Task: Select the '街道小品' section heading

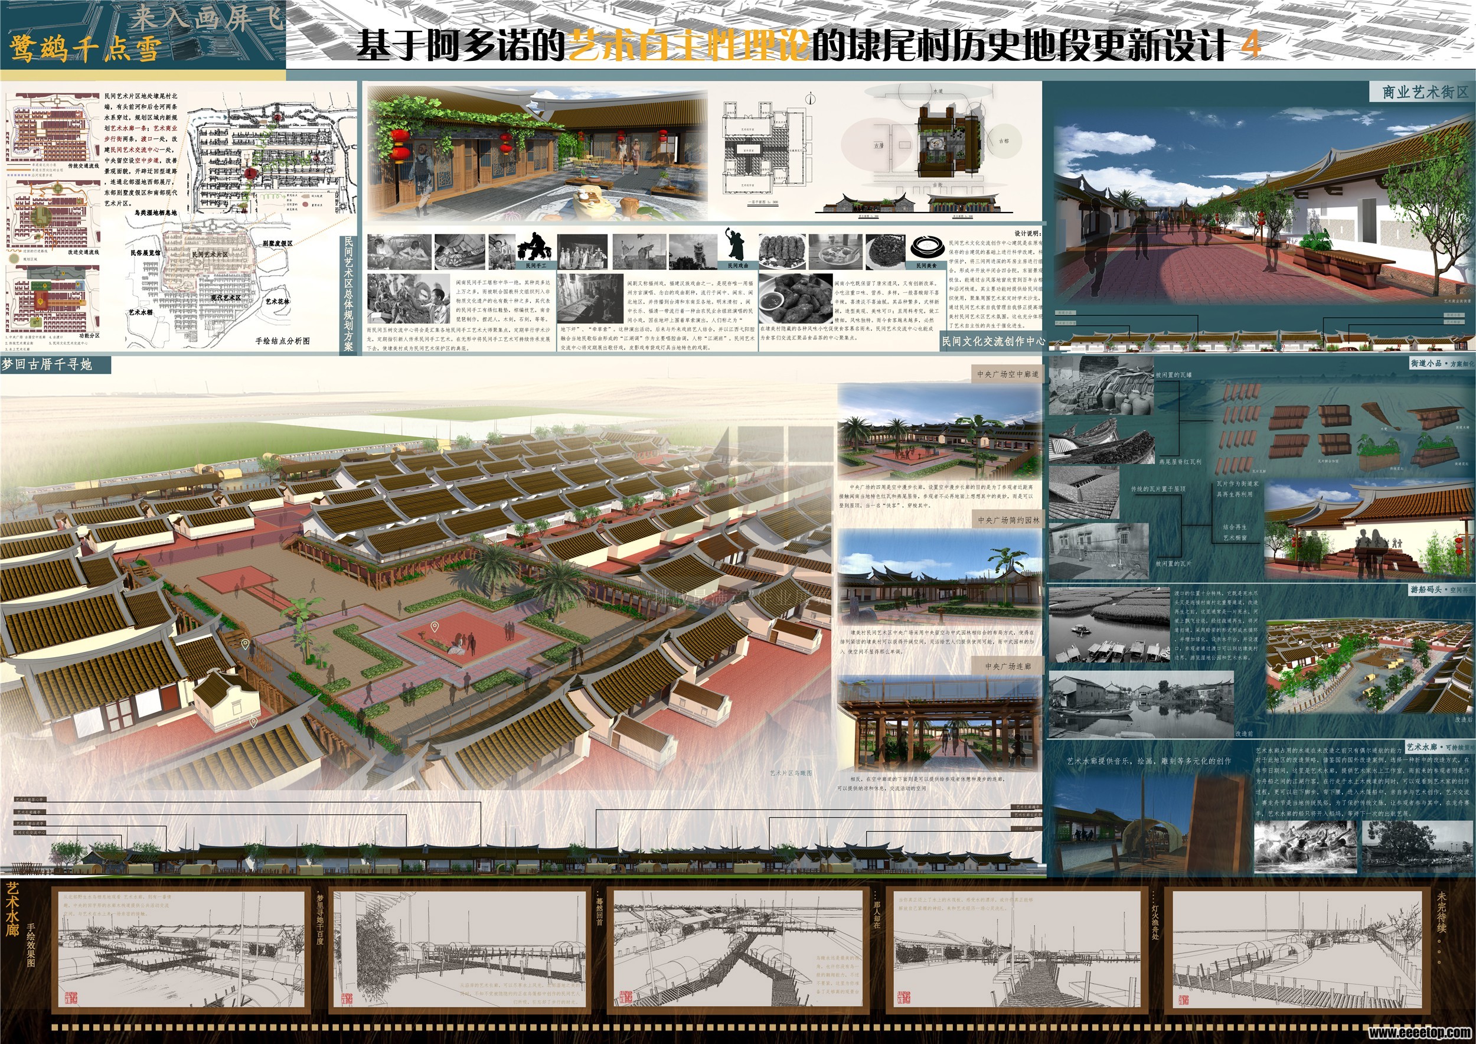Action: (x=1426, y=363)
